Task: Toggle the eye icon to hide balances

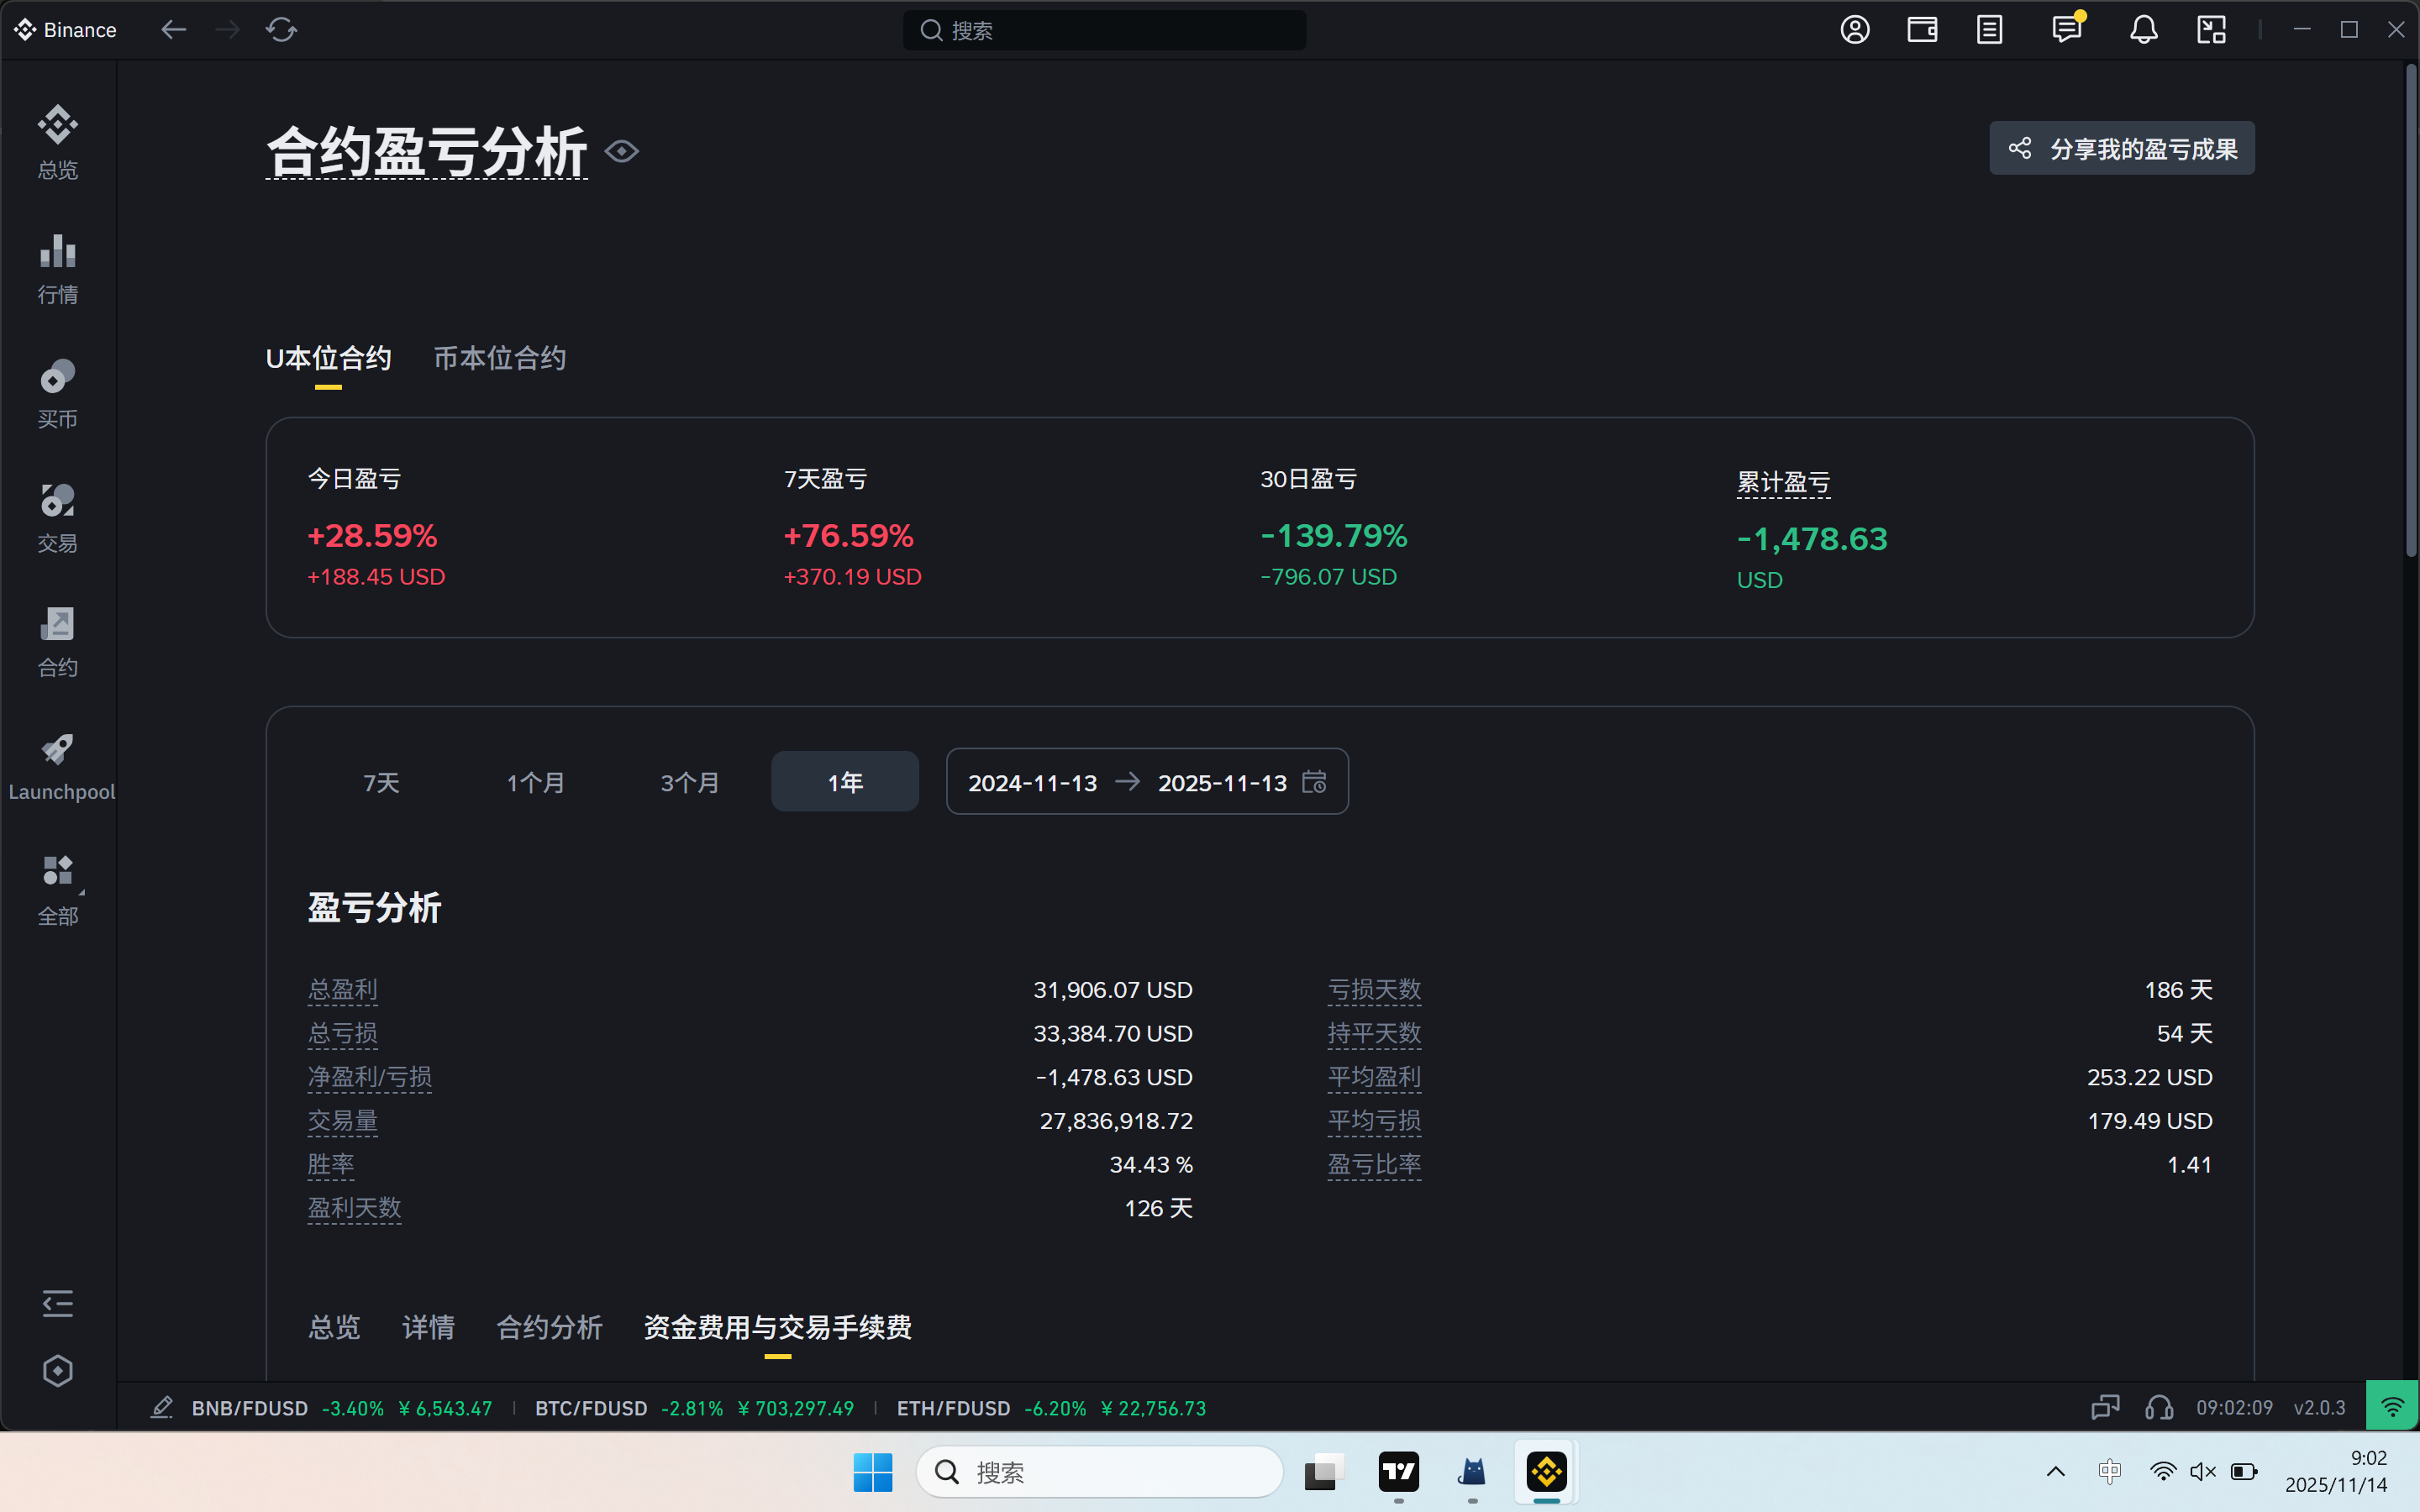Action: tap(622, 152)
